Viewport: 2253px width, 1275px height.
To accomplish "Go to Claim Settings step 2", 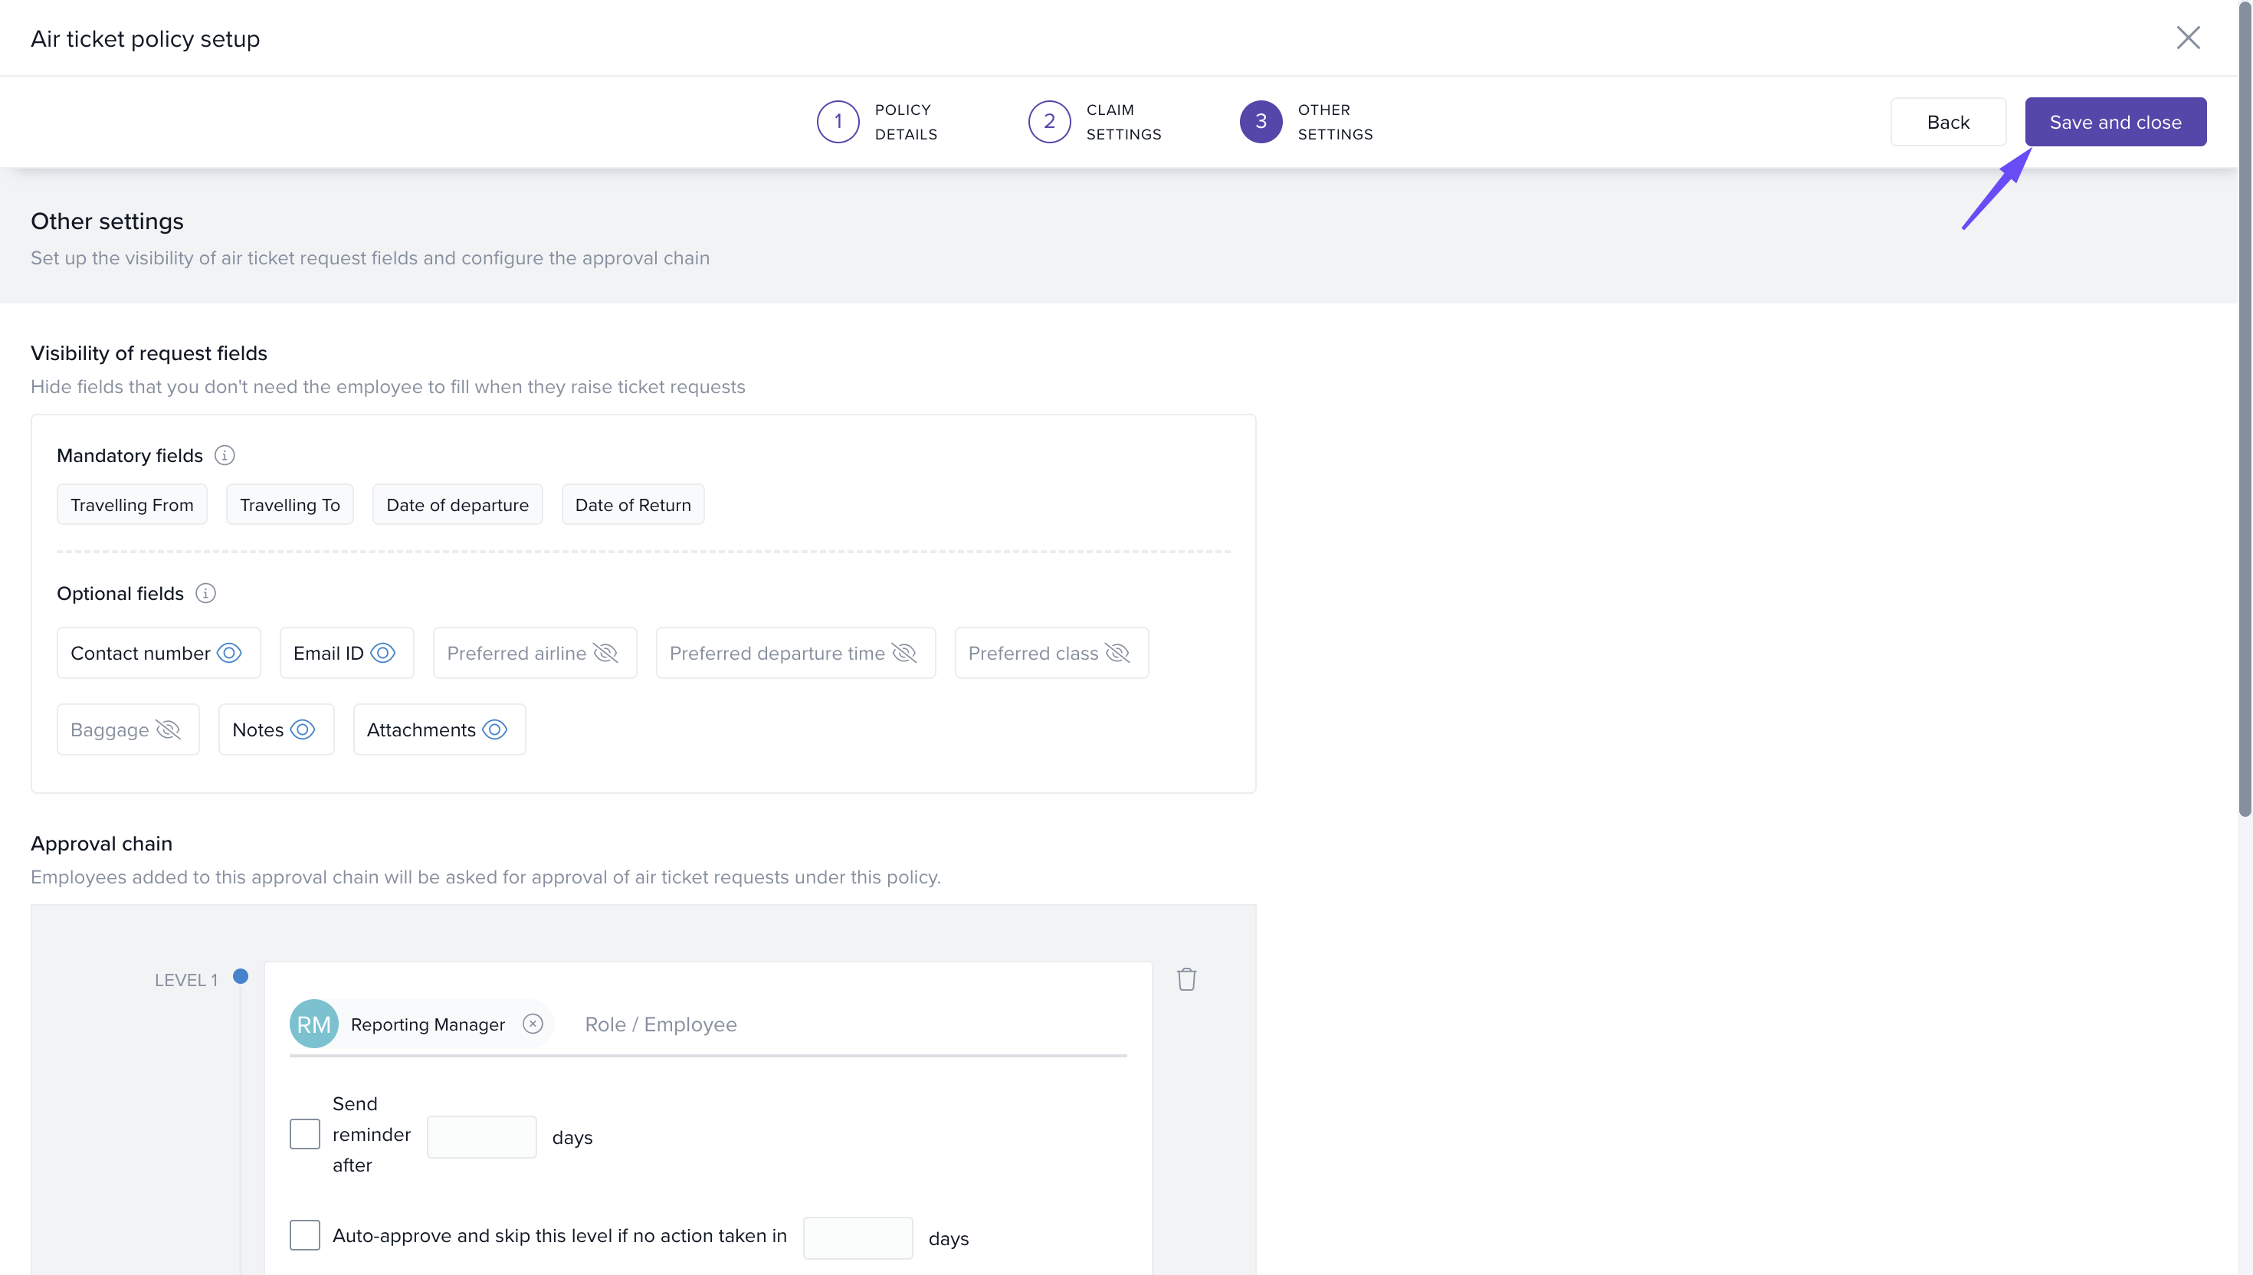I will click(1049, 122).
